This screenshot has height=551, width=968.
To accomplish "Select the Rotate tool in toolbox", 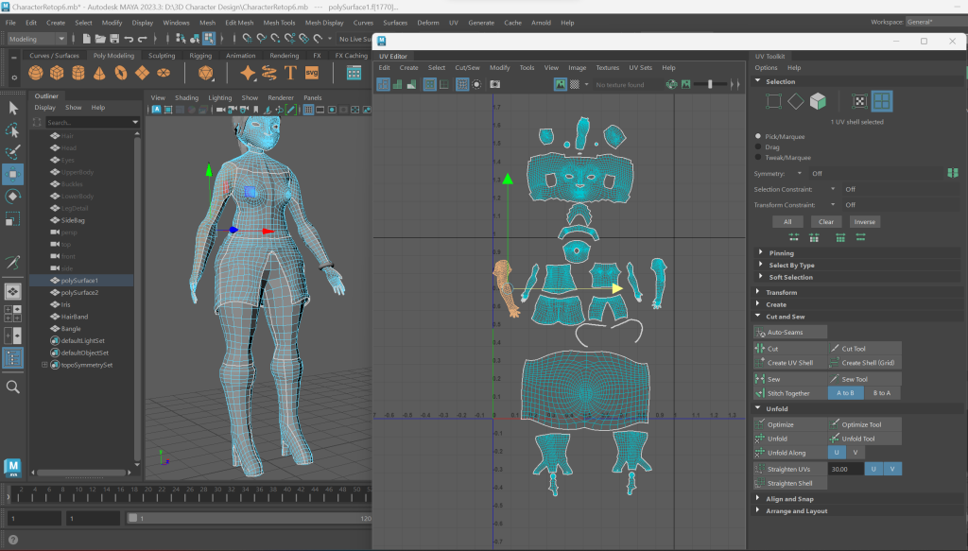I will (x=13, y=197).
